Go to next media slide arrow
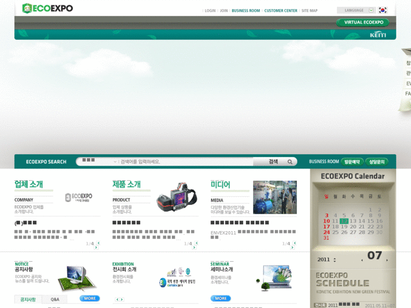The width and height of the screenshot is (411, 308). tap(292, 247)
